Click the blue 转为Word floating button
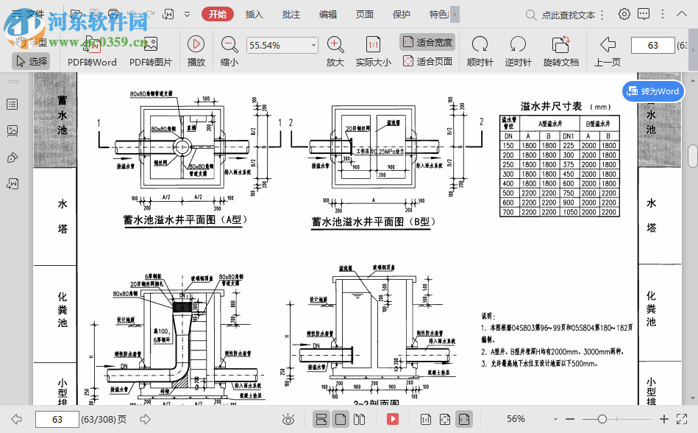This screenshot has width=698, height=433. click(x=652, y=91)
